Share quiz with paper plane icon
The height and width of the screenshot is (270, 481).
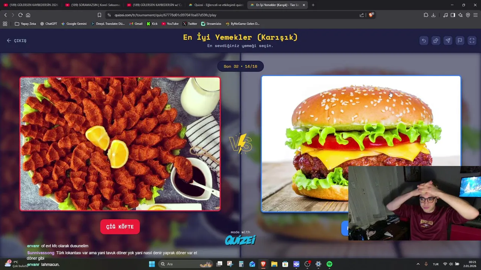448,40
